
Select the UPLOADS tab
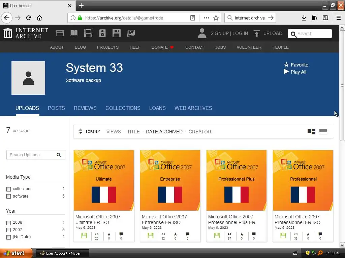pyautogui.click(x=27, y=108)
